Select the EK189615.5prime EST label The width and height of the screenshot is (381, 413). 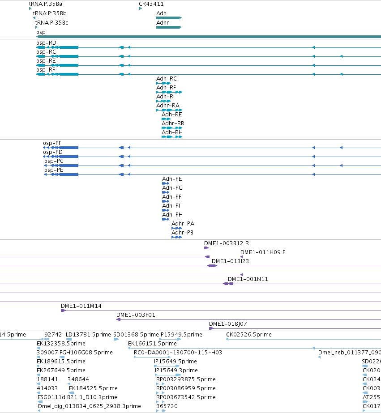[61, 362]
